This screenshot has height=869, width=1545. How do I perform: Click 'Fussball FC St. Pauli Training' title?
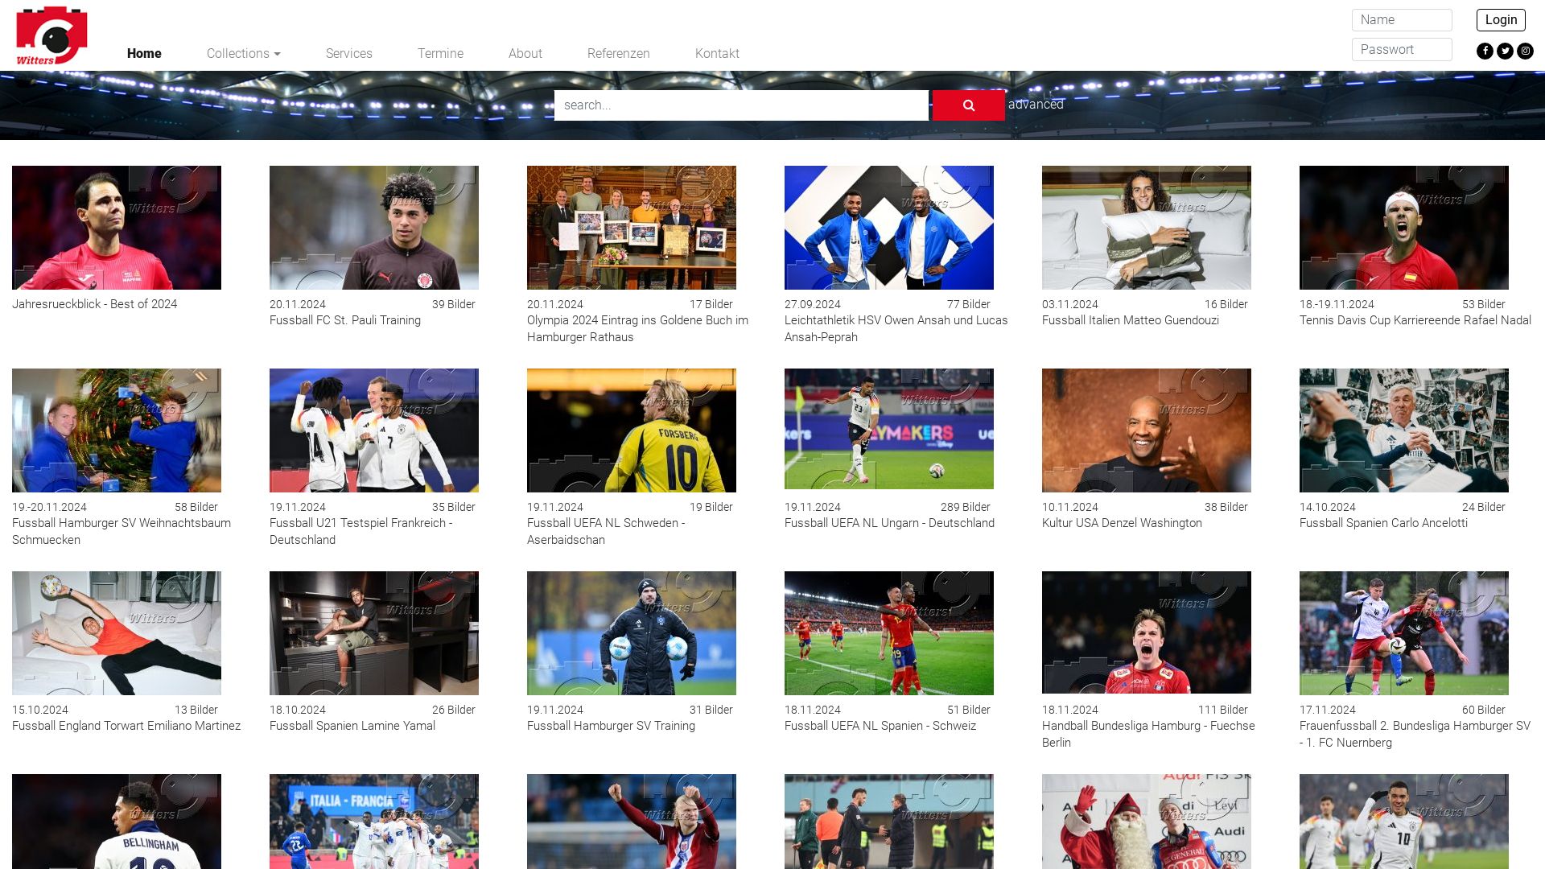[x=345, y=320]
